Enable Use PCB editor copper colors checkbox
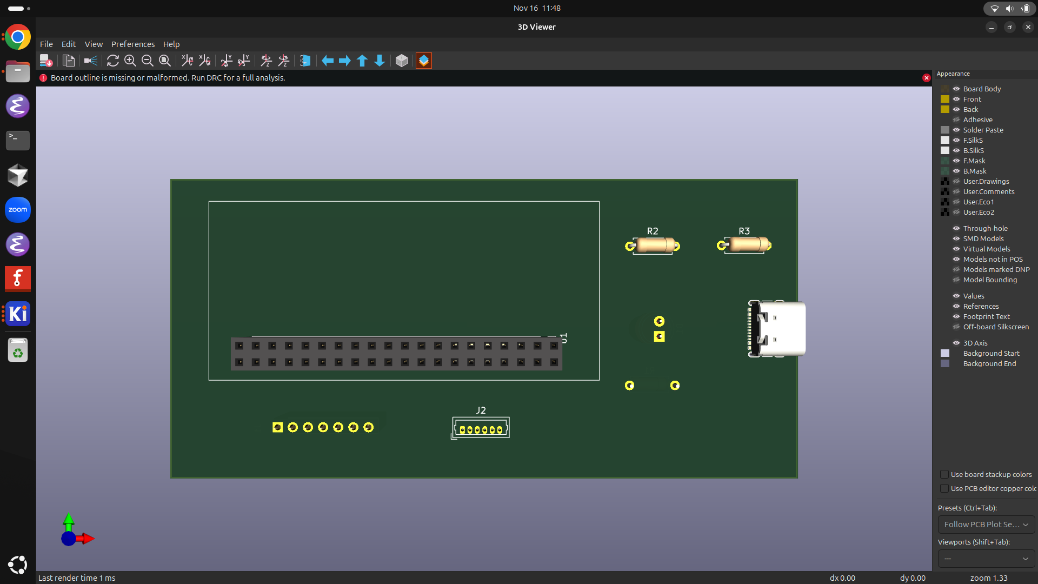 click(x=944, y=488)
